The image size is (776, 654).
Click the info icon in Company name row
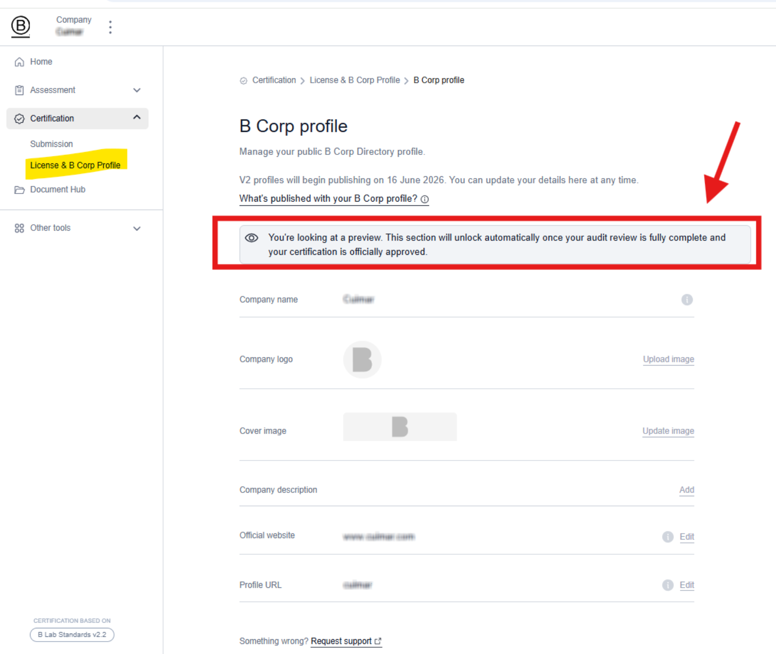[x=687, y=299]
